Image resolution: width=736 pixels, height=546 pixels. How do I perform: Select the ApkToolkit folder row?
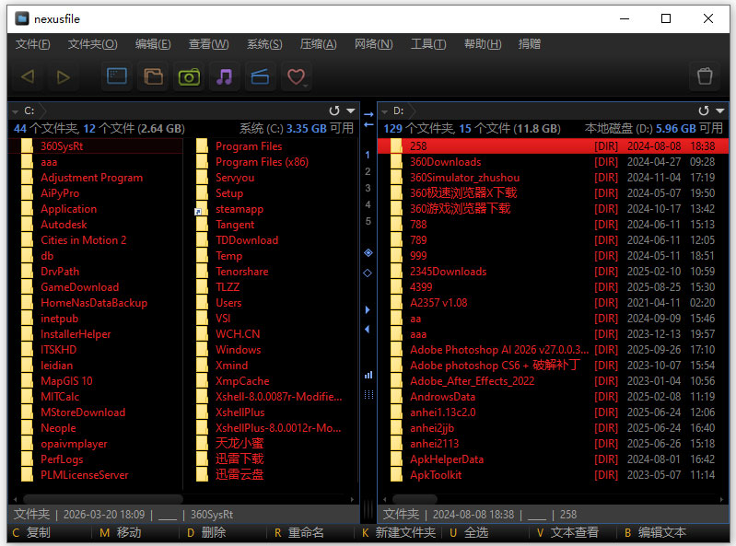click(553, 475)
